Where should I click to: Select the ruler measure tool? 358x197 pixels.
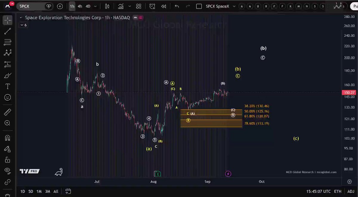(x=7, y=112)
